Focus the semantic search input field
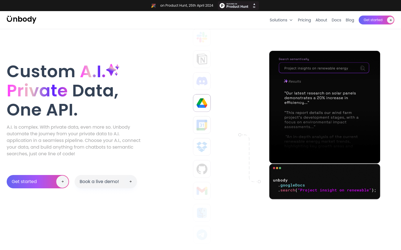This screenshot has height=250, width=401. [324, 68]
